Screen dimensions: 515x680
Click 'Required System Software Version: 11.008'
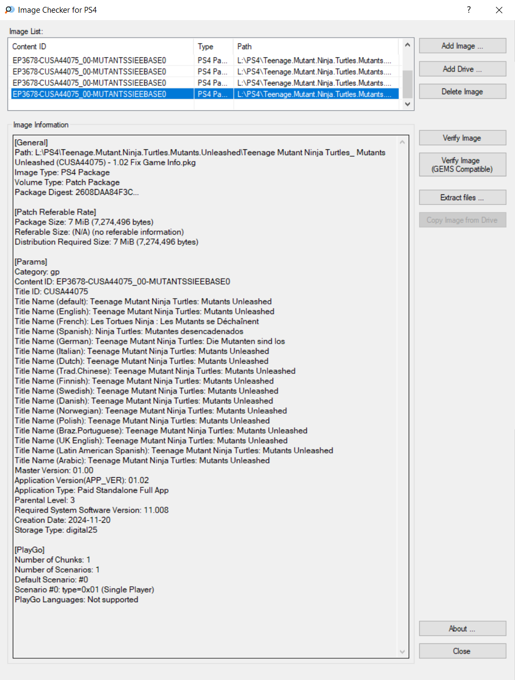point(92,510)
